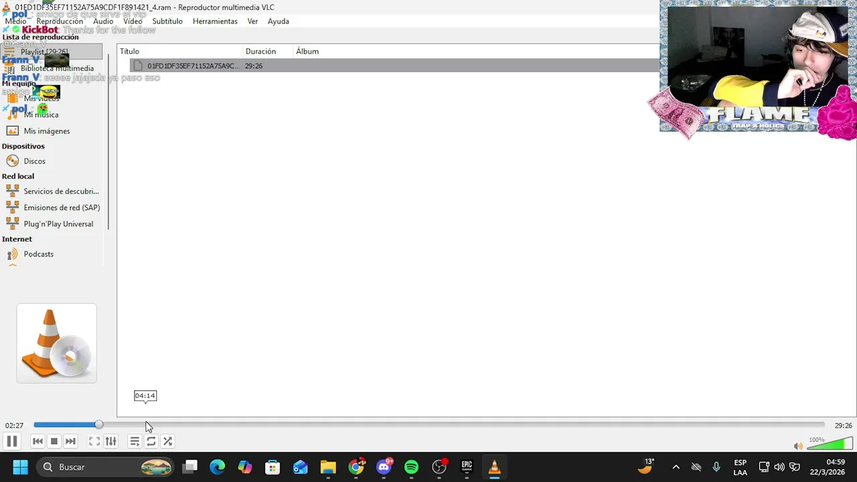Image resolution: width=857 pixels, height=482 pixels.
Task: Open Microsoft Store from taskbar
Action: pyautogui.click(x=272, y=467)
